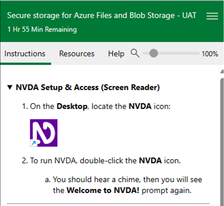The height and width of the screenshot is (206, 224).
Task: Click the Secure storage for Azure Files title
Action: click(x=102, y=15)
